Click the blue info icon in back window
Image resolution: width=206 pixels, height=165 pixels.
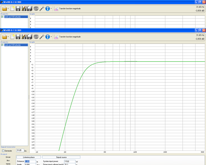[x=48, y=9]
